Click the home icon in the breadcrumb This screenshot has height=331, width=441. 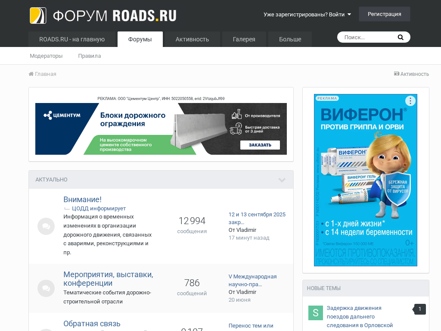(x=31, y=74)
